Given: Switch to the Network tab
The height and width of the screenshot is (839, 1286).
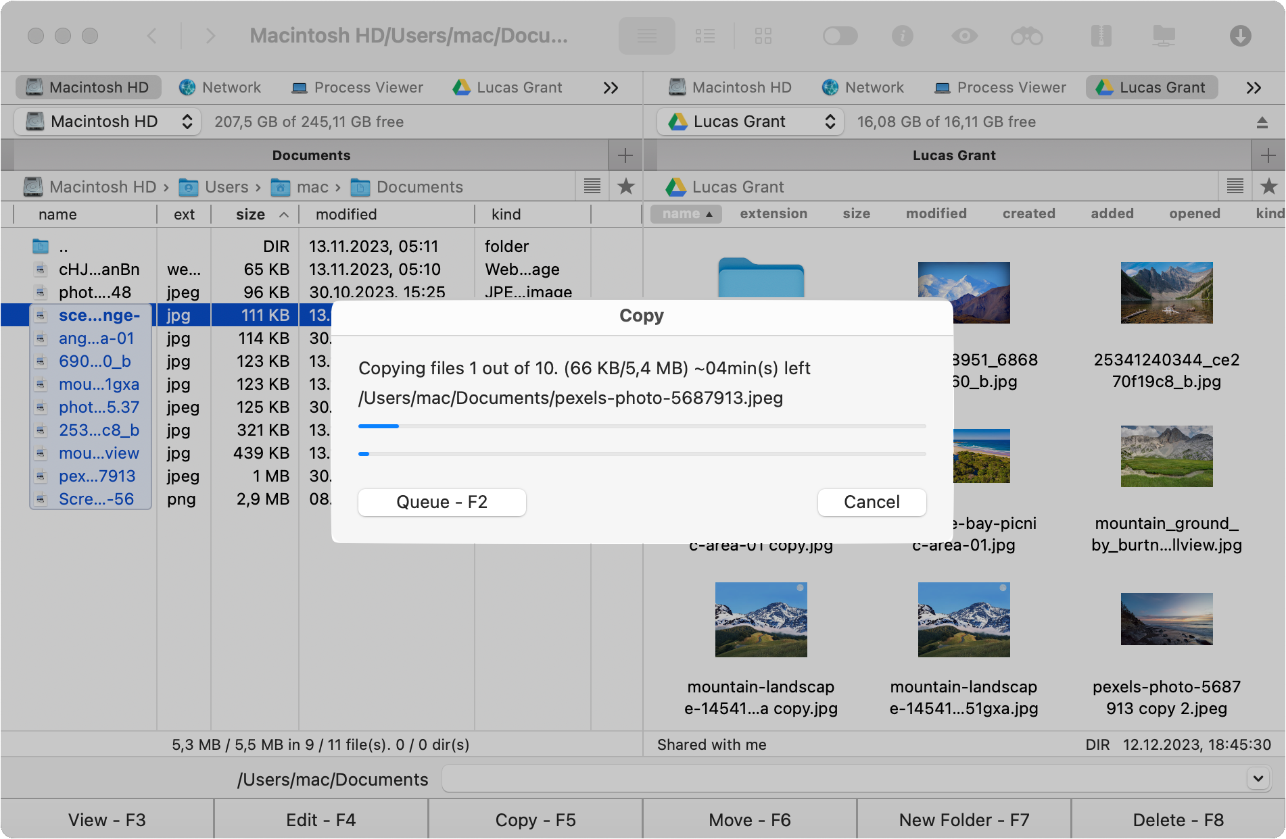Looking at the screenshot, I should point(220,87).
